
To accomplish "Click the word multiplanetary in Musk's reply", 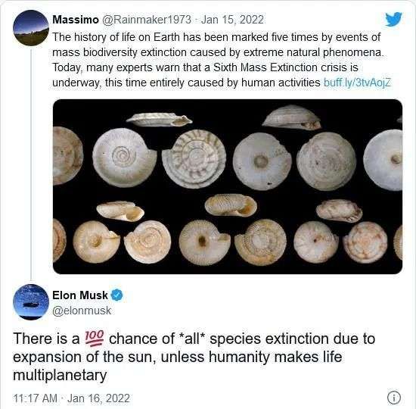I will 60,375.
